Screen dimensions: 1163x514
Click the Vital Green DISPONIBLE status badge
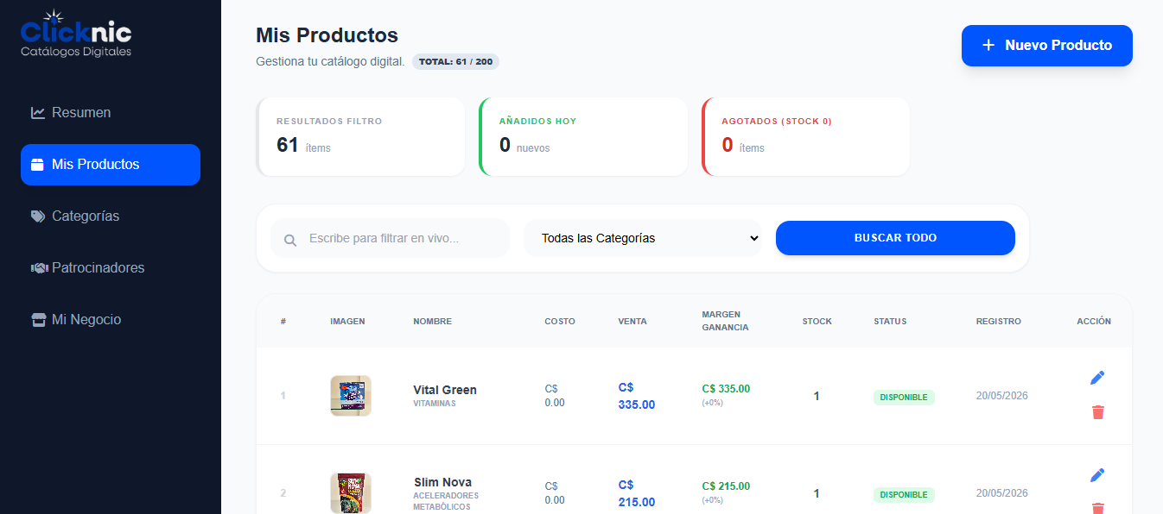904,398
